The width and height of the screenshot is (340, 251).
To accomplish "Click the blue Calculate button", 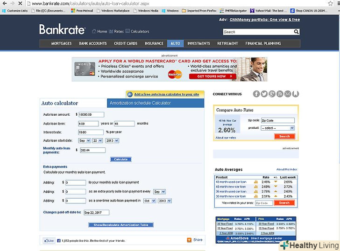I will coord(121,160).
